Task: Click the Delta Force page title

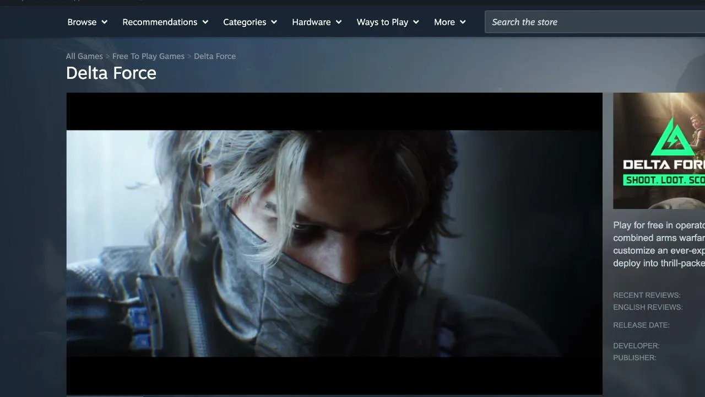Action: [111, 73]
